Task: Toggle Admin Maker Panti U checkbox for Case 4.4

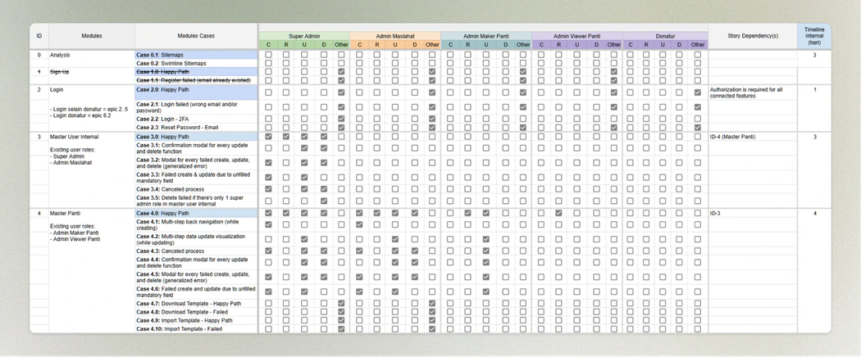Action: pos(486,263)
